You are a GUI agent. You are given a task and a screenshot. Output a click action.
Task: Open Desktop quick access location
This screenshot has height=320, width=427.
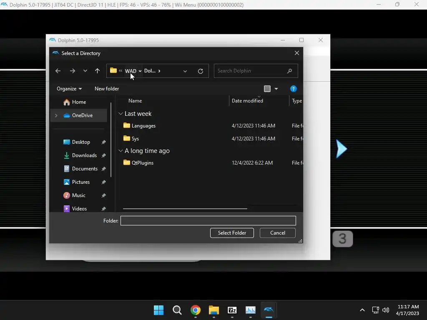tap(81, 142)
